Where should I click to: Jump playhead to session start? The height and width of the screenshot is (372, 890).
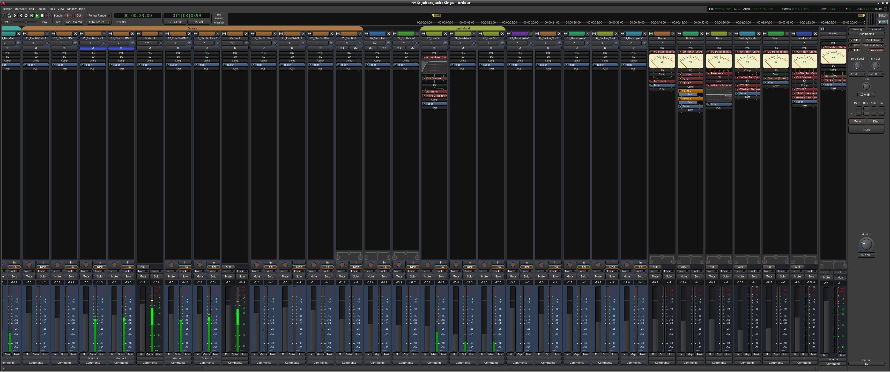pos(15,16)
